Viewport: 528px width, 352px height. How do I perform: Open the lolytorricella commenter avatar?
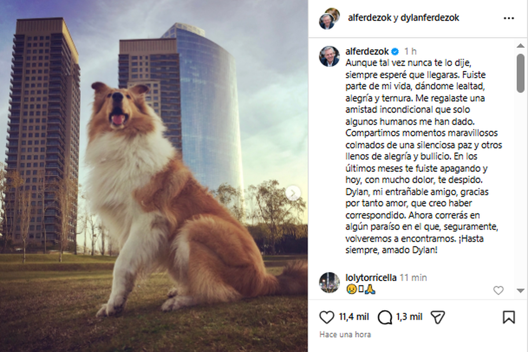point(329,282)
